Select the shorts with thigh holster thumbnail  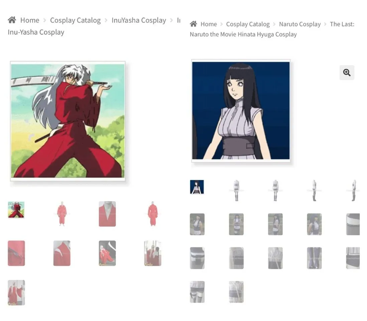point(197,292)
